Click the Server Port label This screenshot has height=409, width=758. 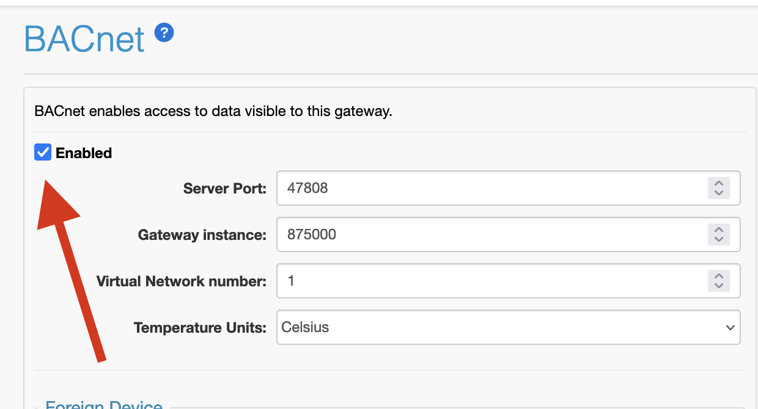point(225,189)
